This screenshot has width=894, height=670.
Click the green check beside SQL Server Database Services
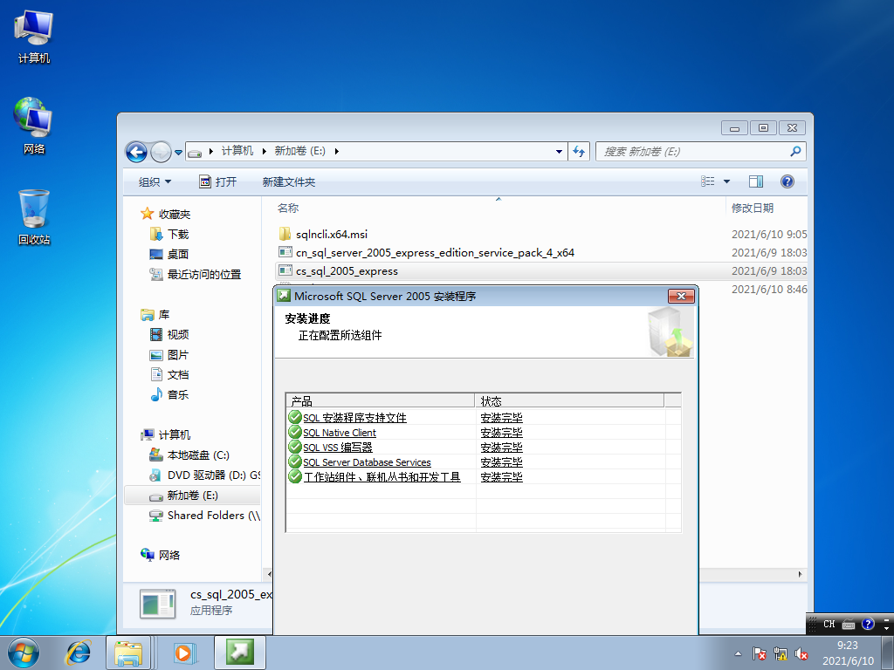click(x=294, y=461)
